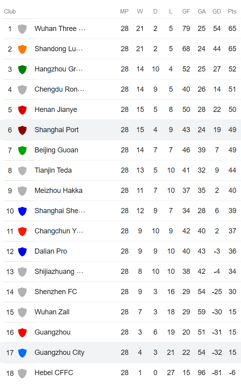241x385 pixels.
Task: Sort standings by the GD column header
Action: coord(217,12)
